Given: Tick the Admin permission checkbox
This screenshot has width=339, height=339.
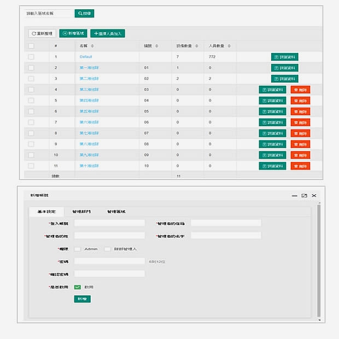Looking at the screenshot, I should coord(78,249).
